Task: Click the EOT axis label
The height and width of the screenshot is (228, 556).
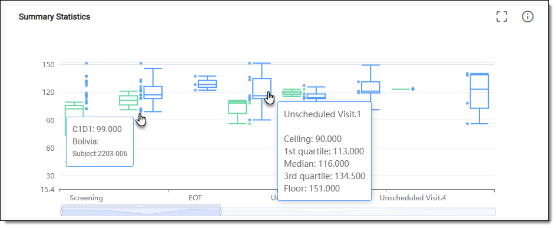Action: [x=195, y=198]
